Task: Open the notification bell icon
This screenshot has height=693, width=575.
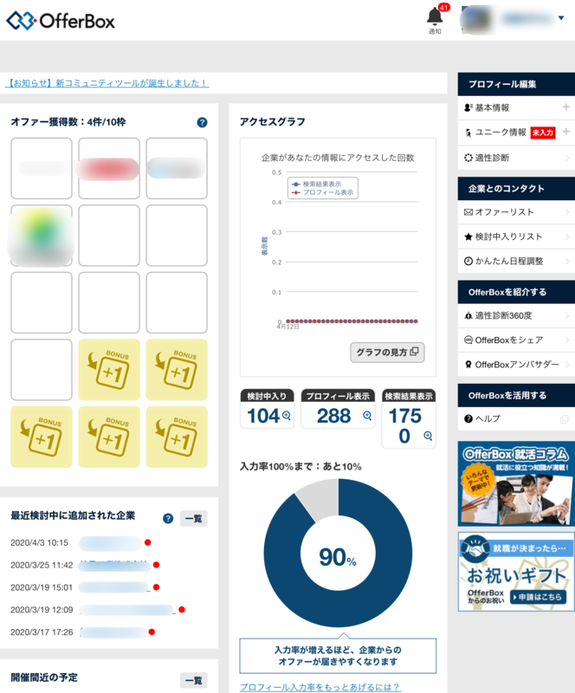Action: coord(435,16)
